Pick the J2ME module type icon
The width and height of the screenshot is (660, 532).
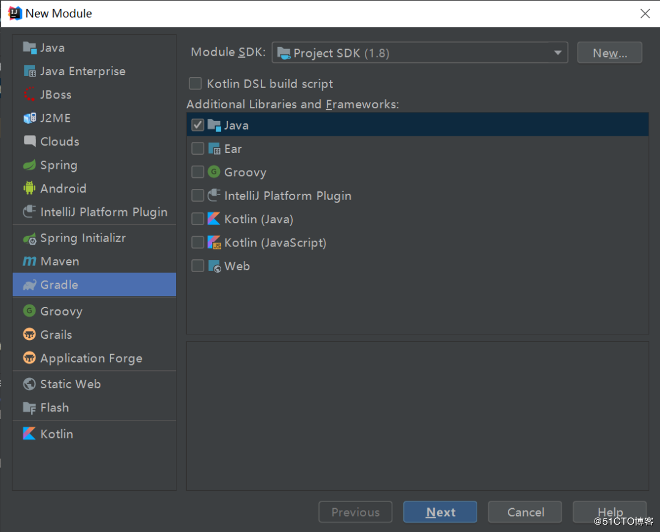pos(29,118)
